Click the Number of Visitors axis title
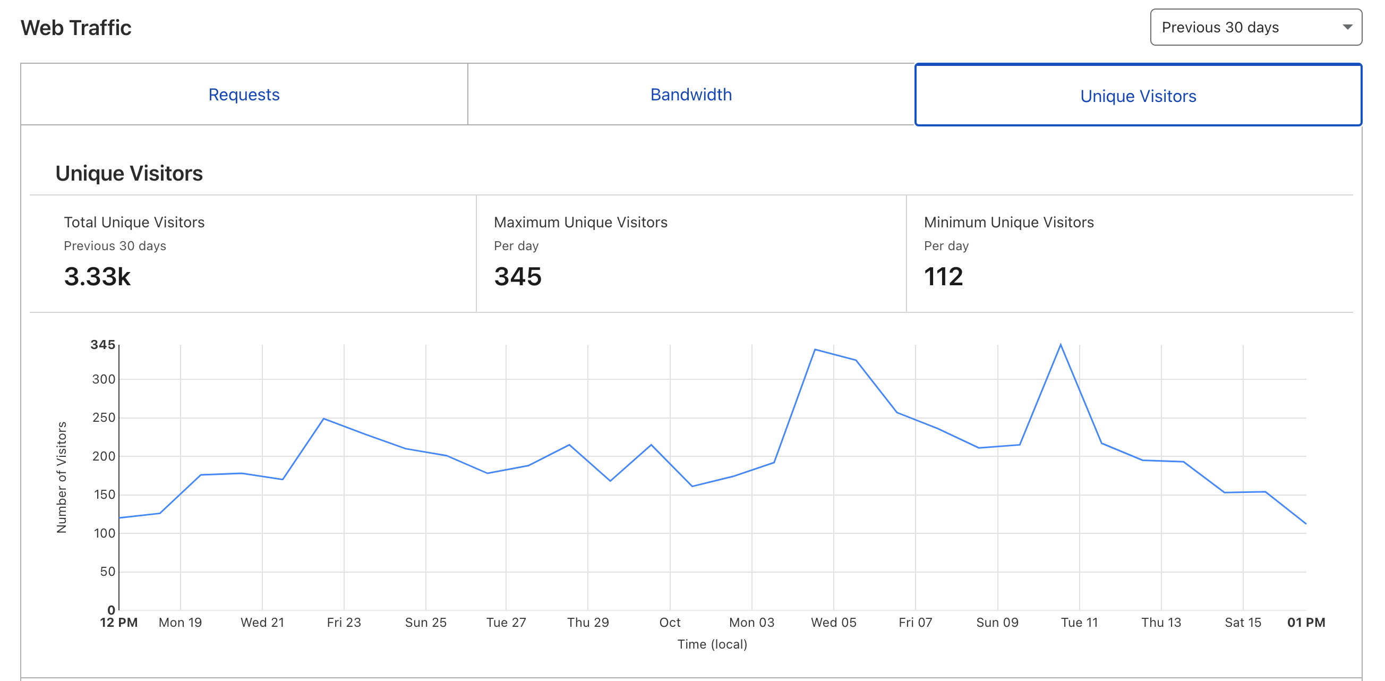 (x=62, y=477)
